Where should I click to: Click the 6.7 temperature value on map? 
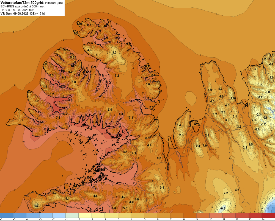(52, 94)
